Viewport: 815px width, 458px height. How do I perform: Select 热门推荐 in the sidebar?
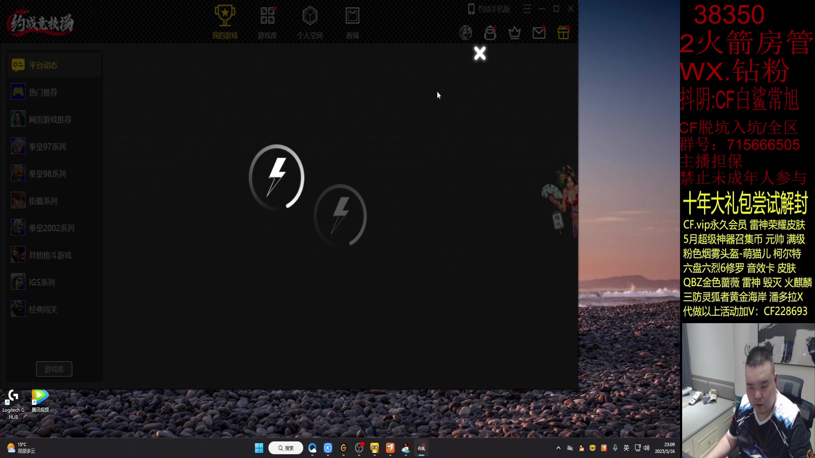(x=54, y=92)
